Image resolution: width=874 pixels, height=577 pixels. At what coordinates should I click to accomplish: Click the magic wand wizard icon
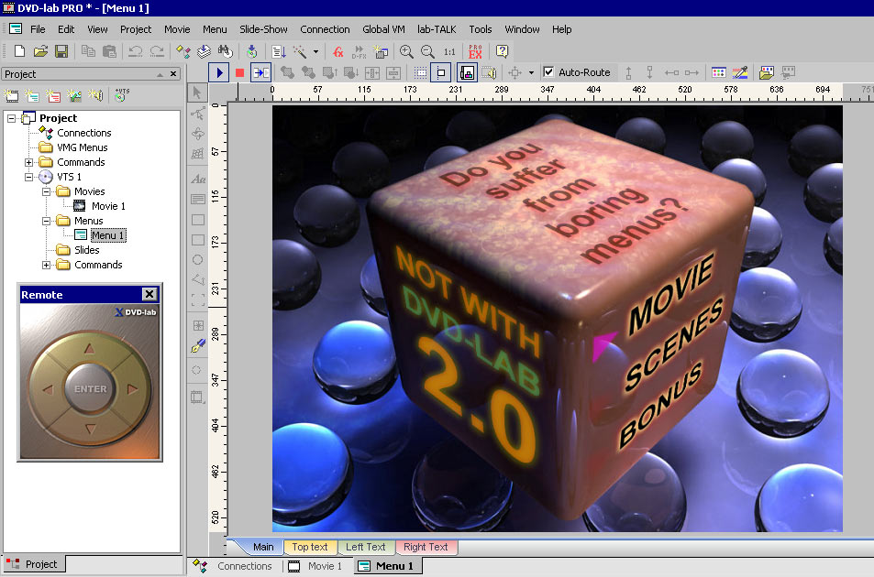pos(300,51)
